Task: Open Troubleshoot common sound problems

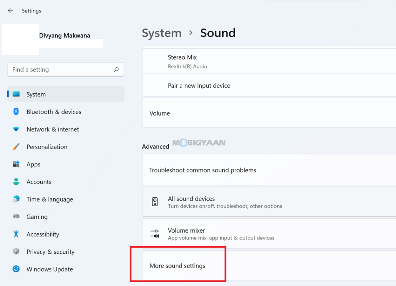Action: pos(203,170)
